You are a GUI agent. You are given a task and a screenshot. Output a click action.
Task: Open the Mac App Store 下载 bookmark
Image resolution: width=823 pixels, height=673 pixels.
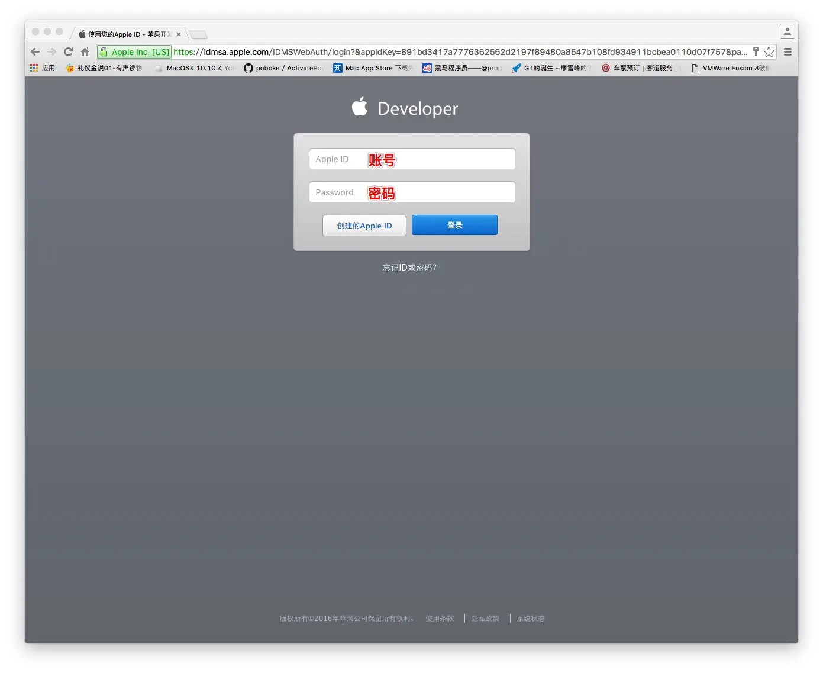coord(373,68)
